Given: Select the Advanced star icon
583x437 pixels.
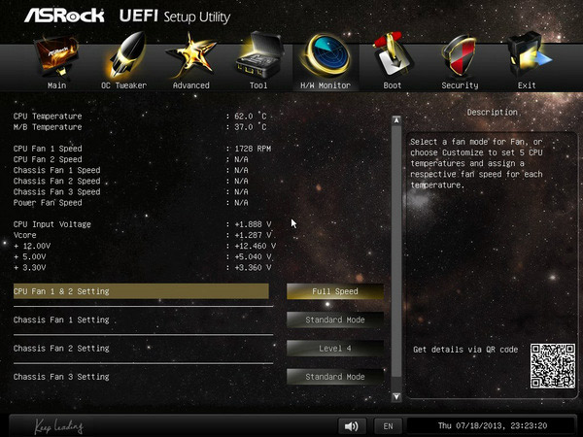Looking at the screenshot, I should (x=190, y=58).
